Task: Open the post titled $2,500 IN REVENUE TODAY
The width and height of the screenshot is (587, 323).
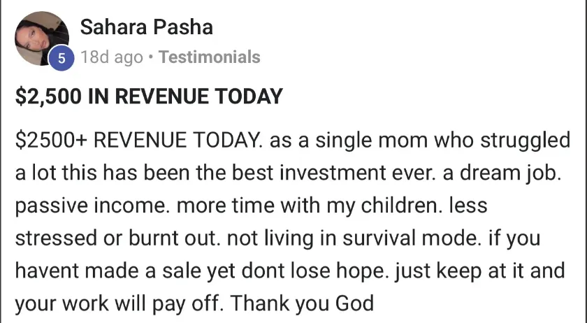Action: (x=149, y=96)
